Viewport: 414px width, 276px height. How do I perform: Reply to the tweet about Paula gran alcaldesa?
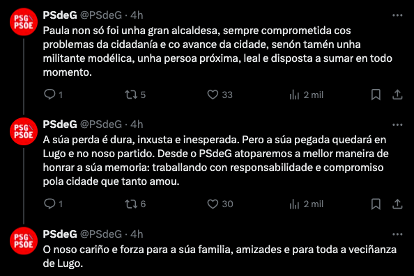[x=49, y=95]
